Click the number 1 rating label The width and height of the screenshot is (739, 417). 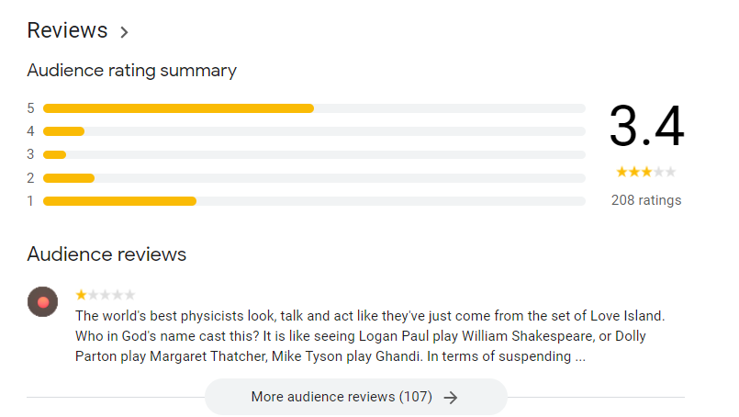click(30, 201)
